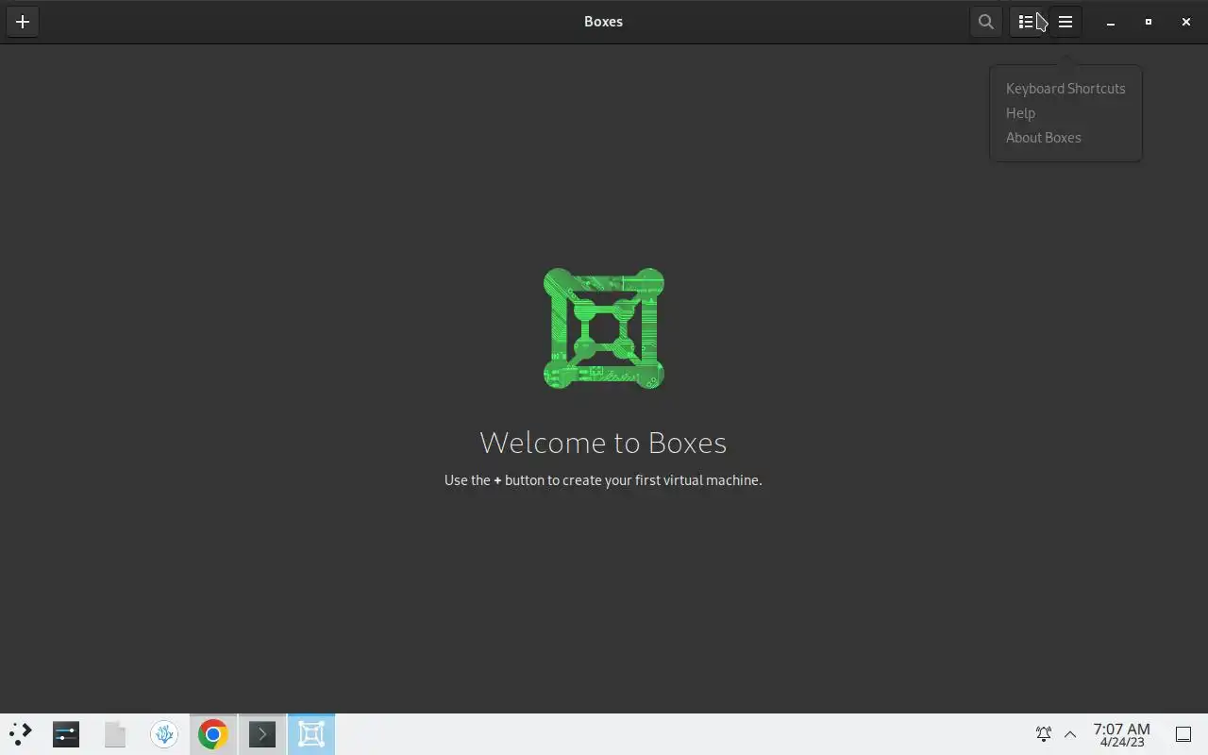
Task: Click the Boxes window title
Action: [603, 22]
